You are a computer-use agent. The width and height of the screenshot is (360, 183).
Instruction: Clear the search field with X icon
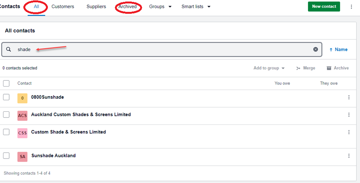316,49
